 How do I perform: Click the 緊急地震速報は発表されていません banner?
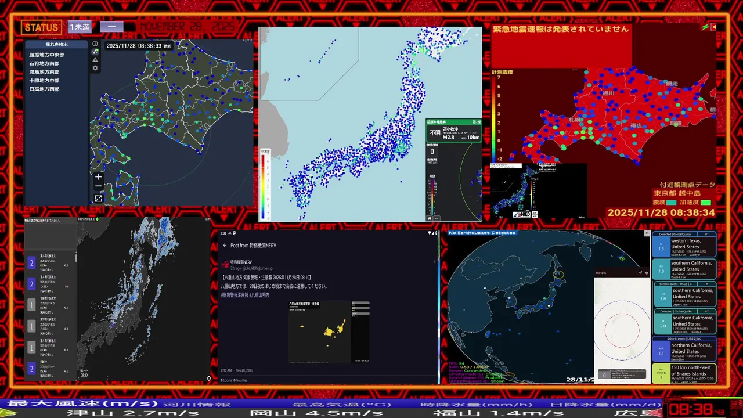pyautogui.click(x=561, y=29)
